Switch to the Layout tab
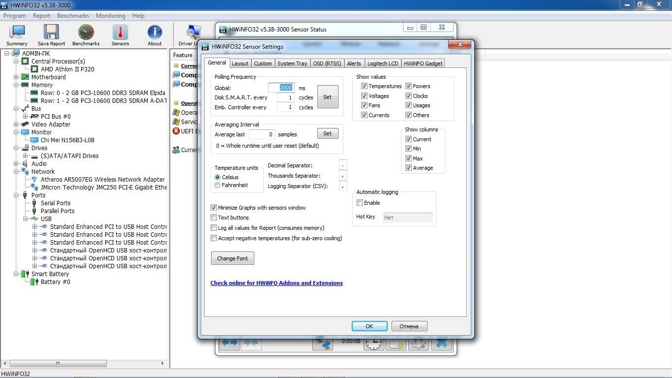The image size is (672, 378). click(x=240, y=63)
